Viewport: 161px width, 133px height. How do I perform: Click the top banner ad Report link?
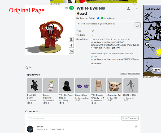[135, 4]
